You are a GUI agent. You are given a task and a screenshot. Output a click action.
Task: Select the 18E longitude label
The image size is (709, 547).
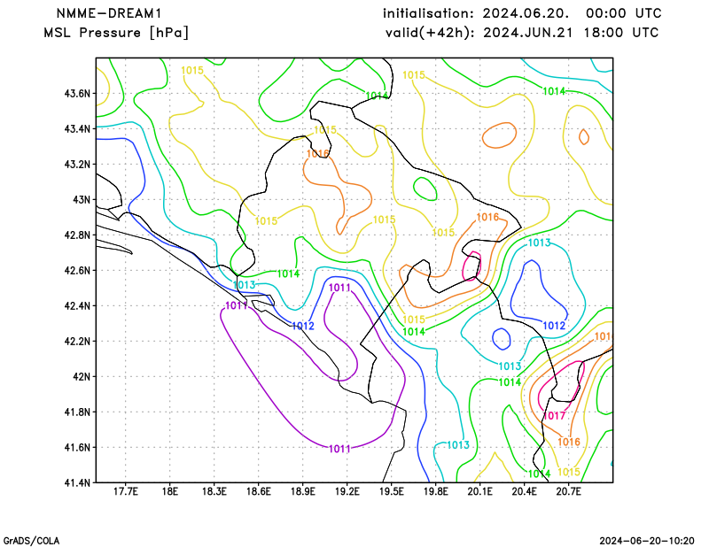[169, 491]
